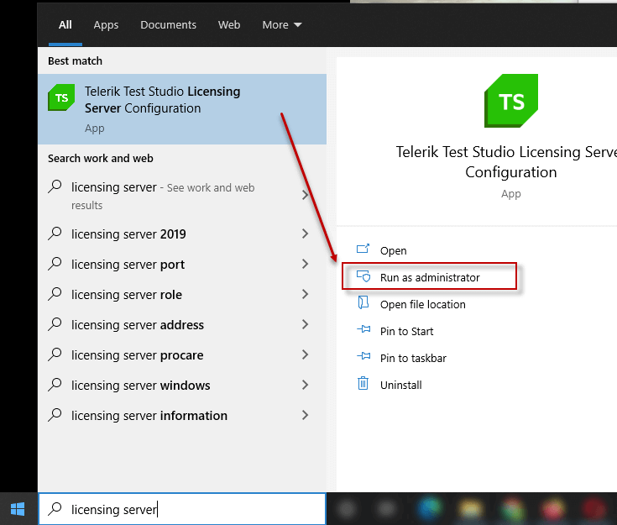Expand chevron for 'licensing server address'
The height and width of the screenshot is (525, 617).
[x=305, y=324]
